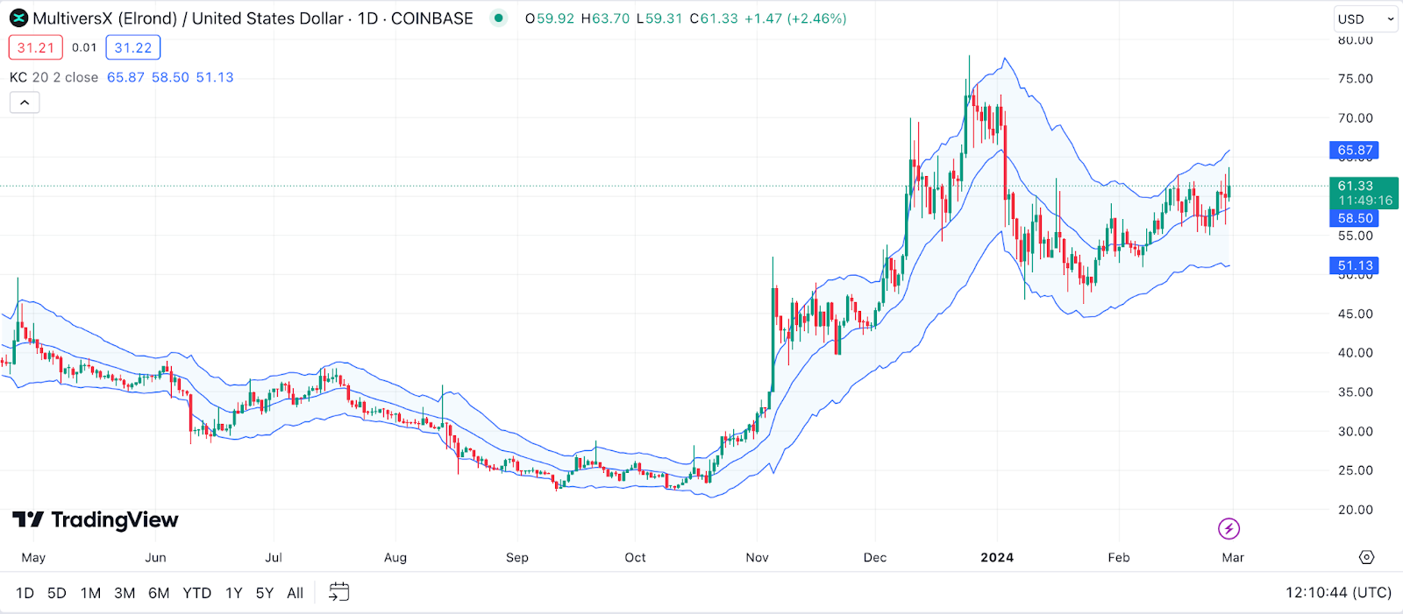Select the YTD time range
Image resolution: width=1403 pixels, height=614 pixels.
click(197, 593)
